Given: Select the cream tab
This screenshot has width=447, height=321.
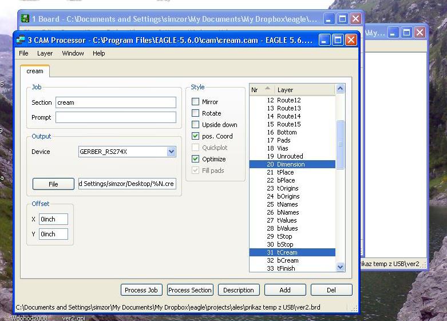Looking at the screenshot, I should point(35,71).
